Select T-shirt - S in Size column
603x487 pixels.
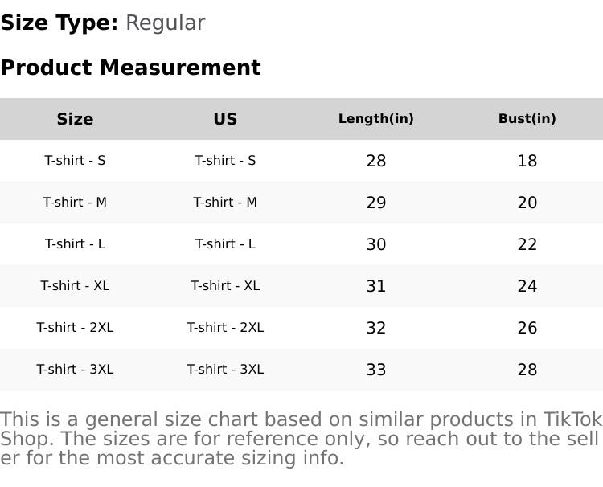tap(75, 161)
